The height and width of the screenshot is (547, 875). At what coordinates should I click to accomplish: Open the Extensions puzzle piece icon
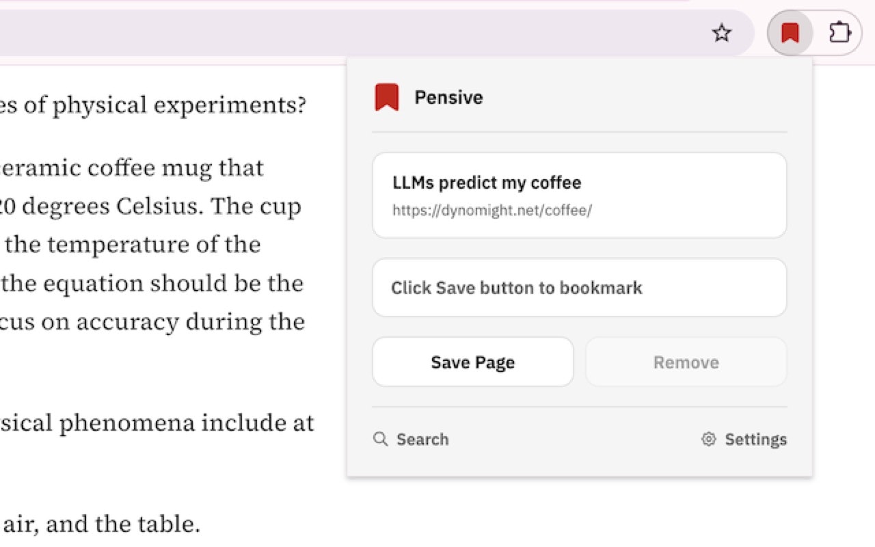(x=839, y=33)
